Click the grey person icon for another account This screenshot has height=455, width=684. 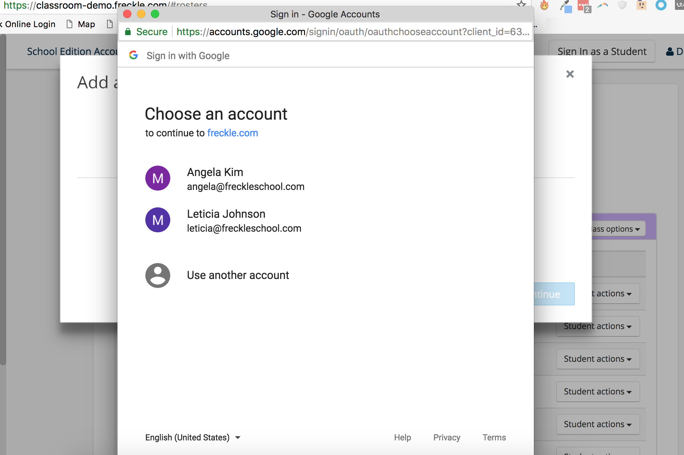[x=158, y=276]
